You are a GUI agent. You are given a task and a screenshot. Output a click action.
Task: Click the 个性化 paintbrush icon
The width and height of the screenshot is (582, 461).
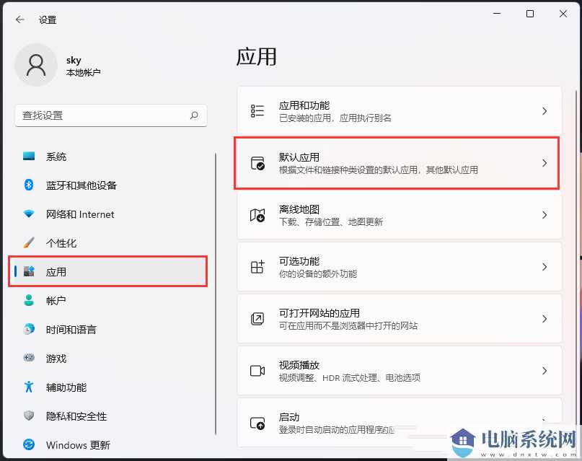coord(27,243)
